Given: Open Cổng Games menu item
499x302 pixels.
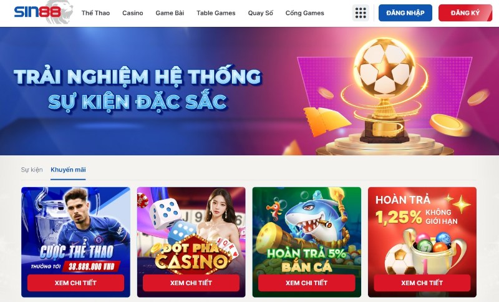Looking at the screenshot, I should [x=304, y=13].
